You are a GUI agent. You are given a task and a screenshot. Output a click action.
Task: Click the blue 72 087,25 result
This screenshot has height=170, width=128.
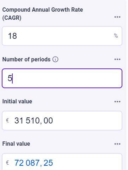(x=33, y=163)
